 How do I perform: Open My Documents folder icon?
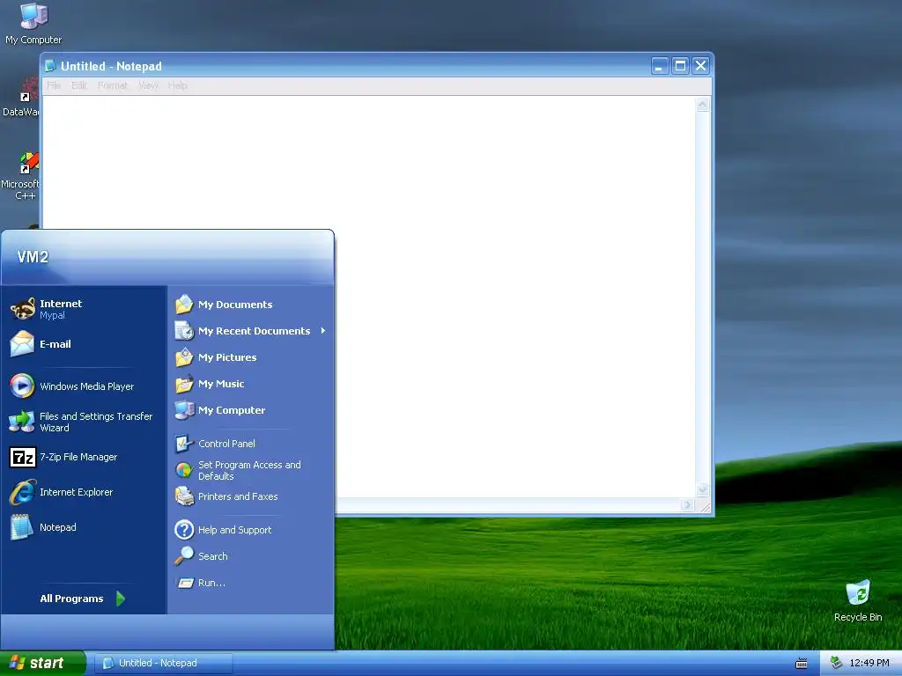(184, 304)
